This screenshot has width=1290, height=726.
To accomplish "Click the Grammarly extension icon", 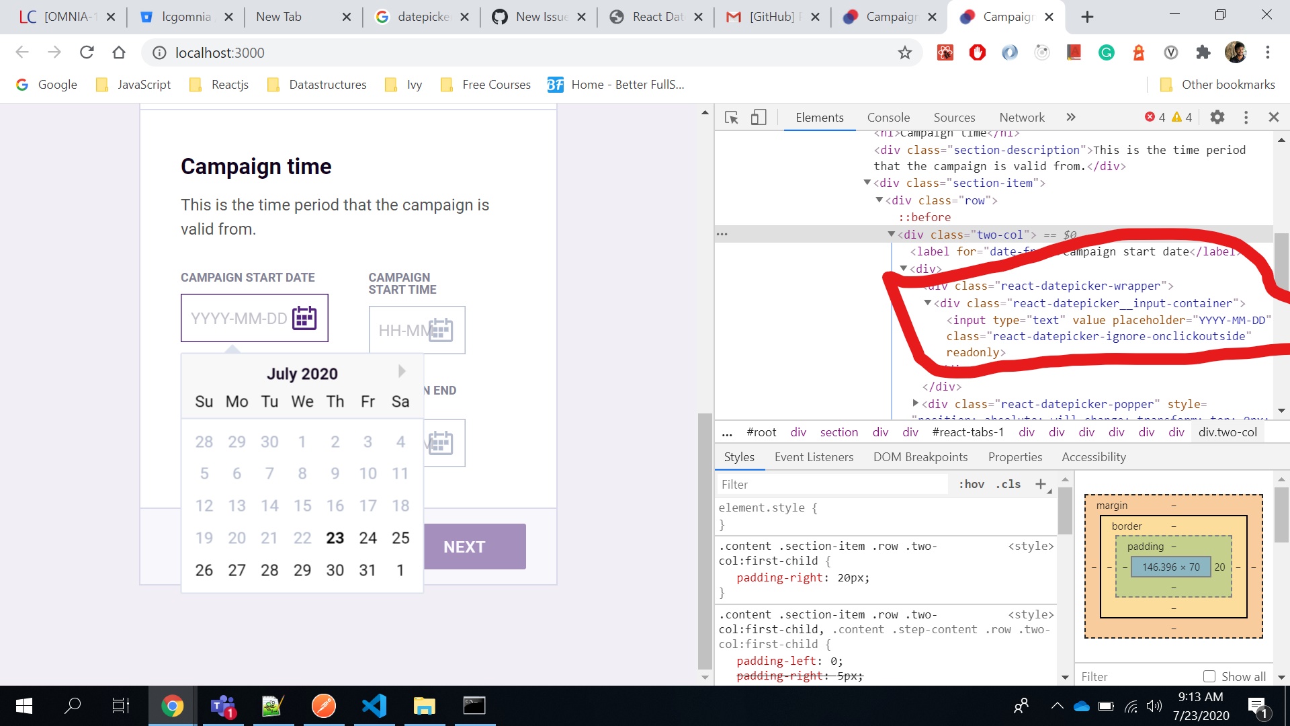I will click(1106, 52).
